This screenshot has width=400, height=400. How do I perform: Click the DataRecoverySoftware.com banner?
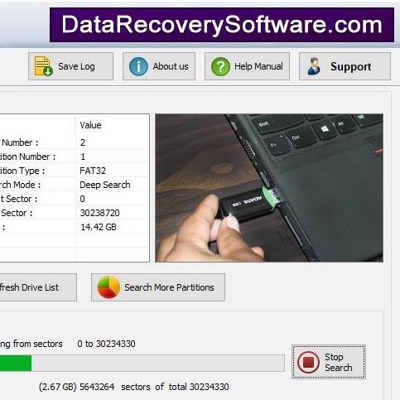(222, 25)
